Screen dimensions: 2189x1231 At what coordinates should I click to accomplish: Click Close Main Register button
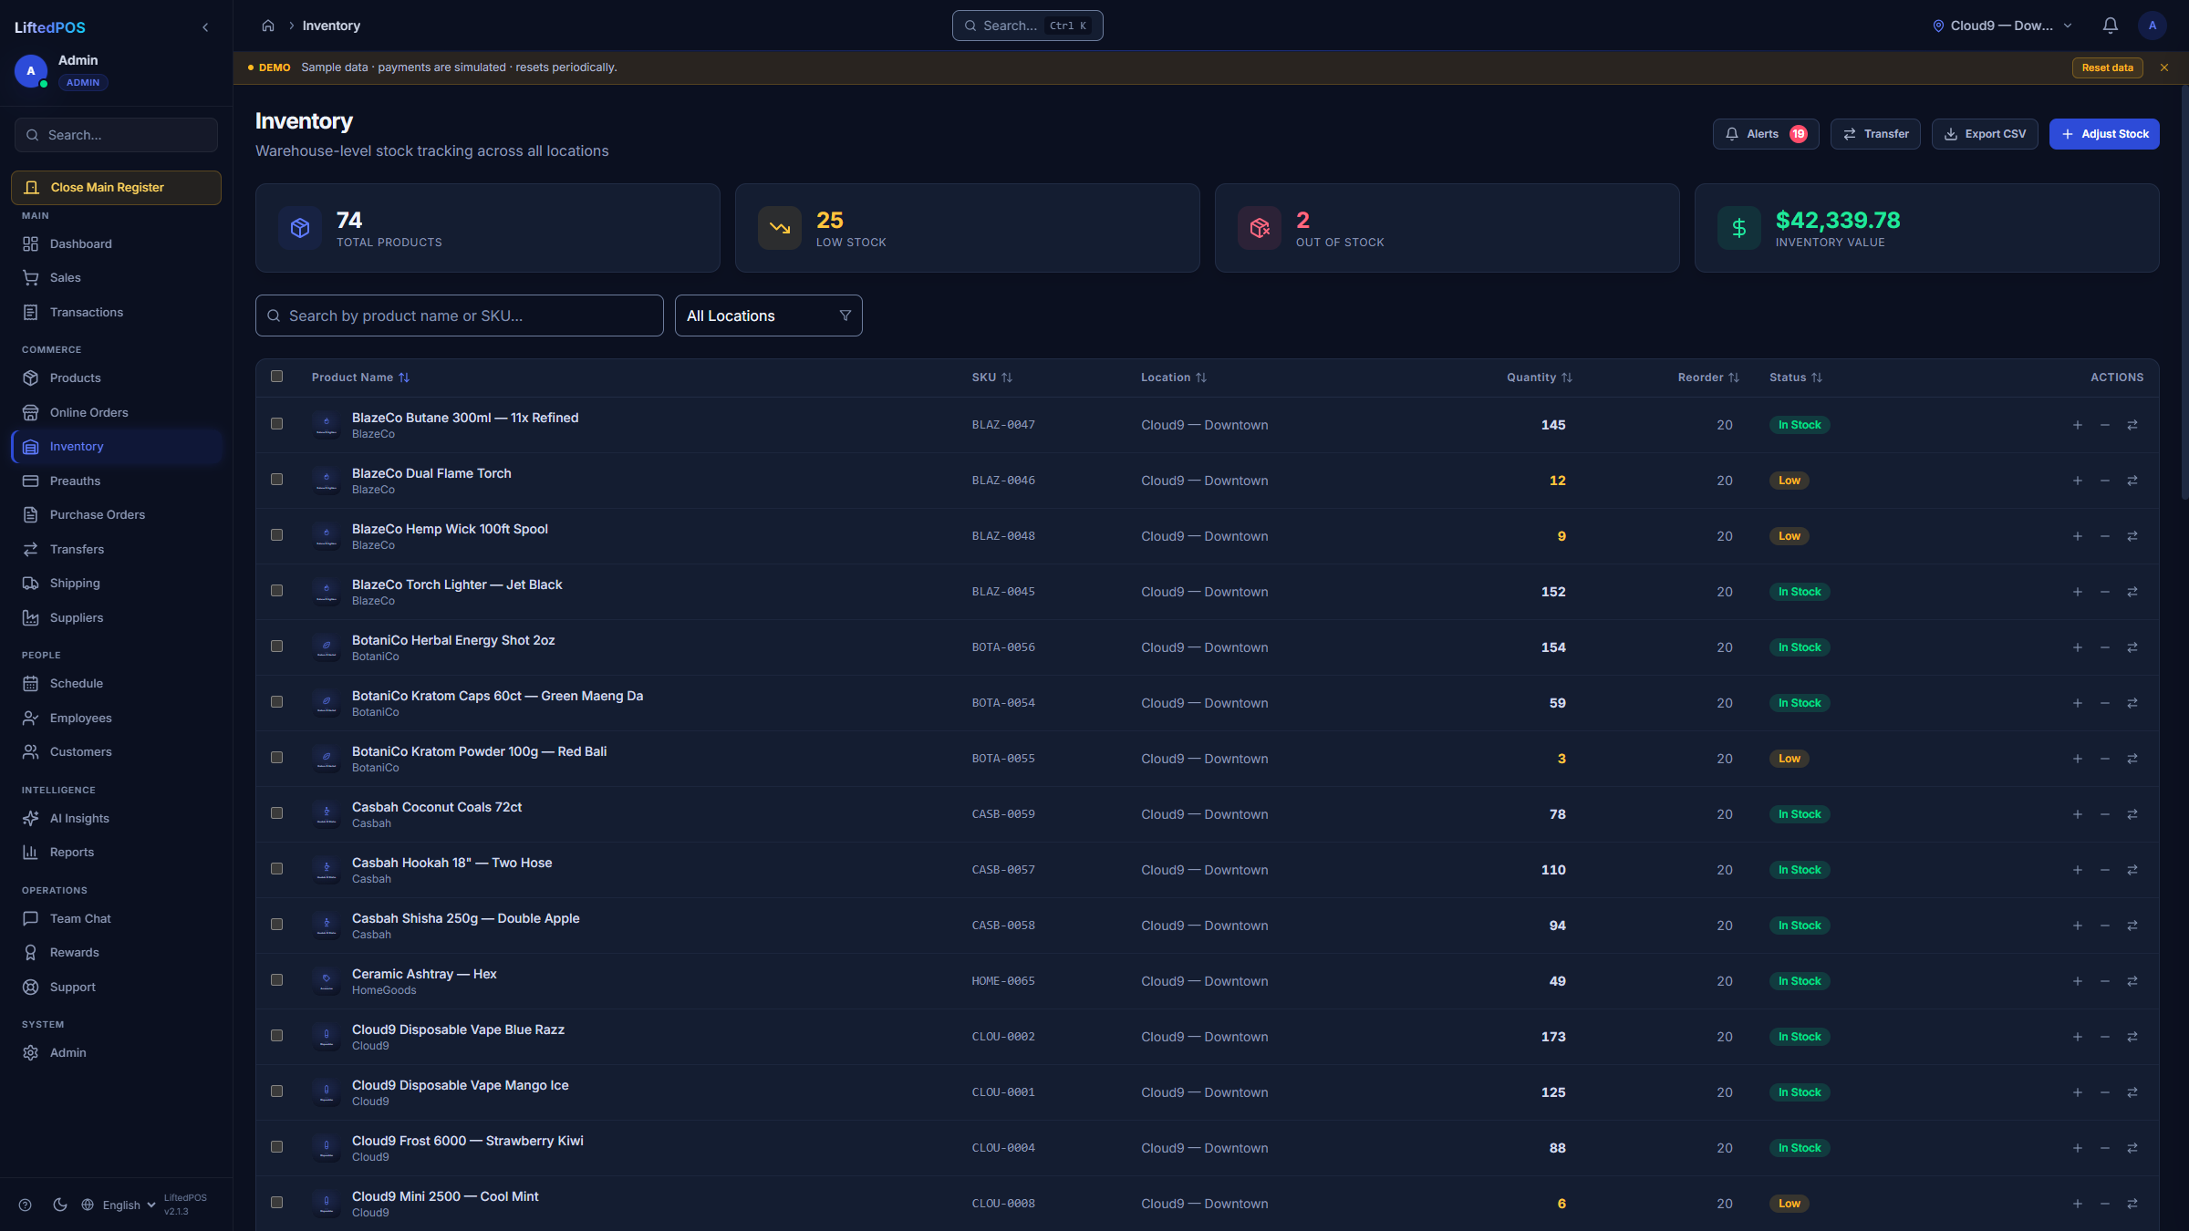116,187
